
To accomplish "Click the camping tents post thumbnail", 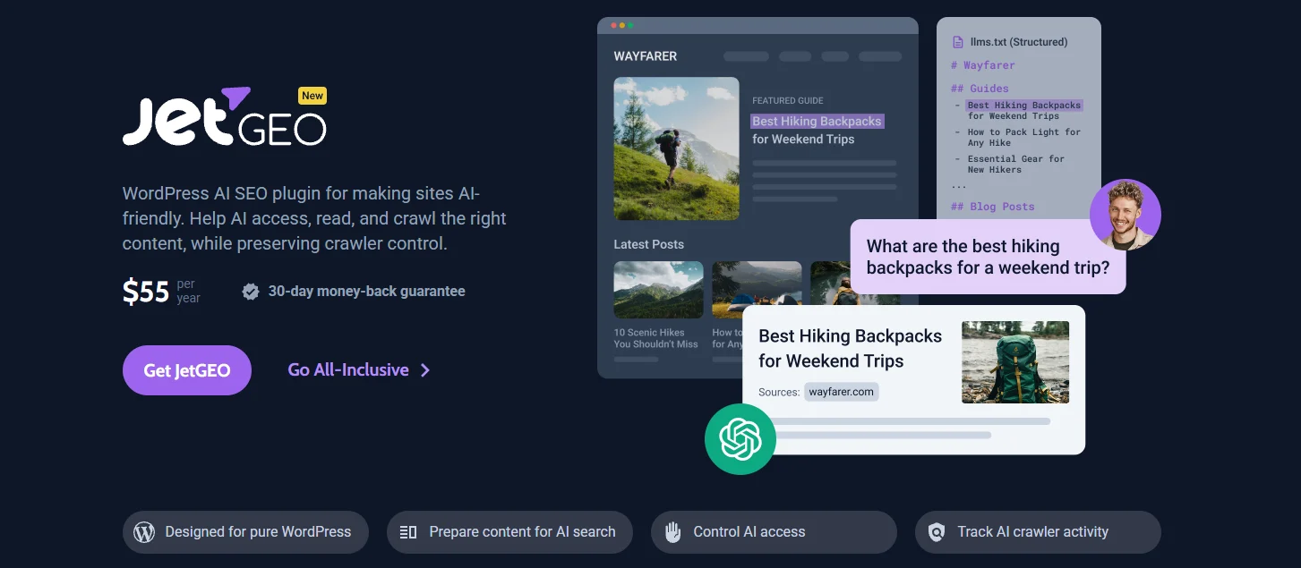I will pos(757,290).
